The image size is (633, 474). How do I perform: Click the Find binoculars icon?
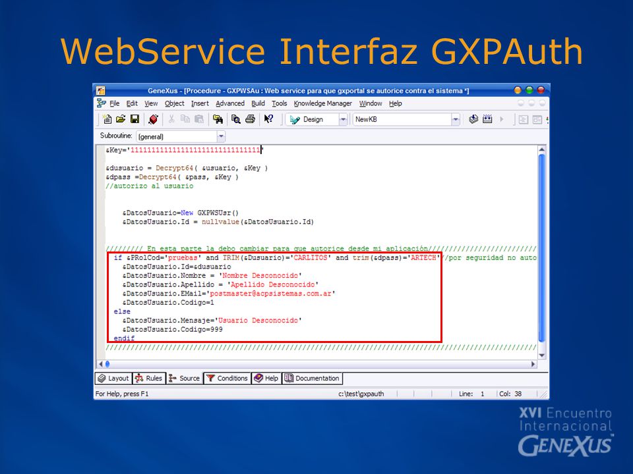pyautogui.click(x=218, y=119)
